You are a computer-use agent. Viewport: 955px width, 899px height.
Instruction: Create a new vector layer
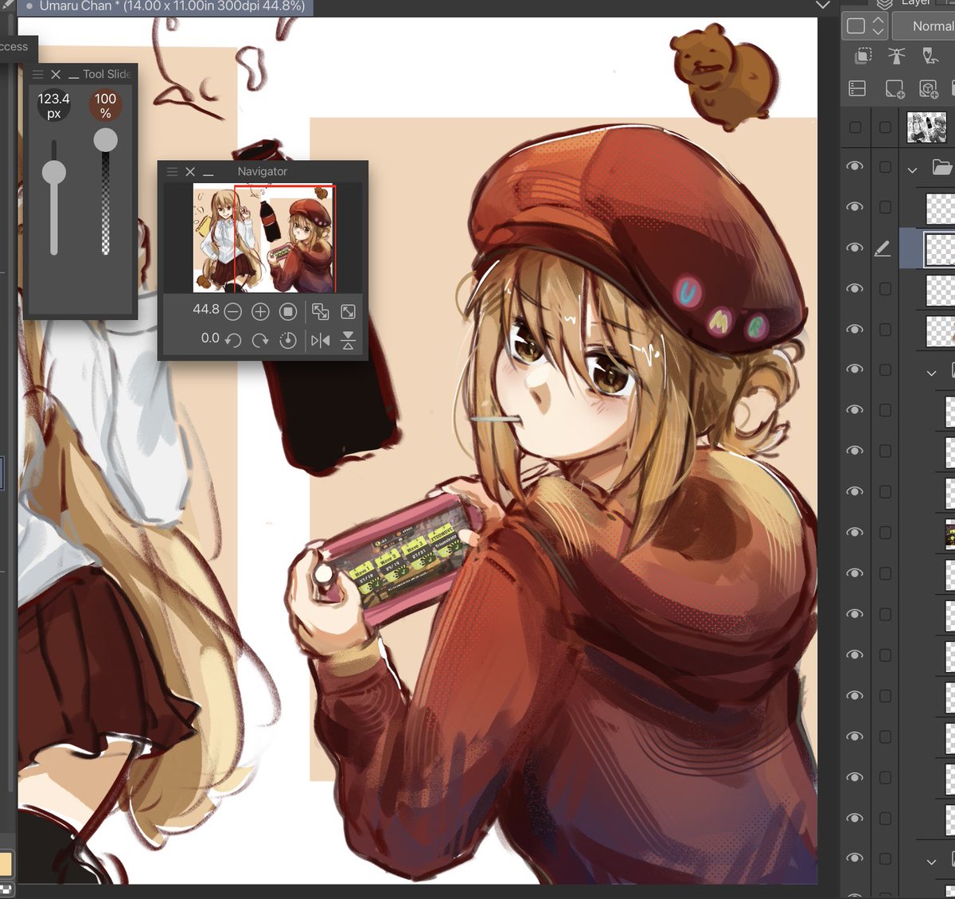(x=929, y=88)
